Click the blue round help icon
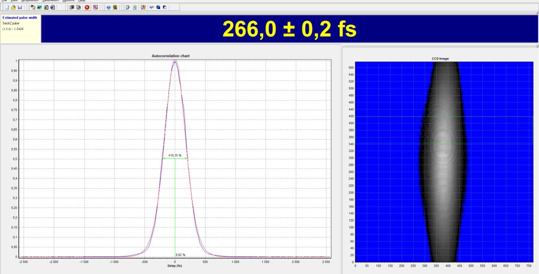The width and height of the screenshot is (539, 274). pyautogui.click(x=109, y=8)
